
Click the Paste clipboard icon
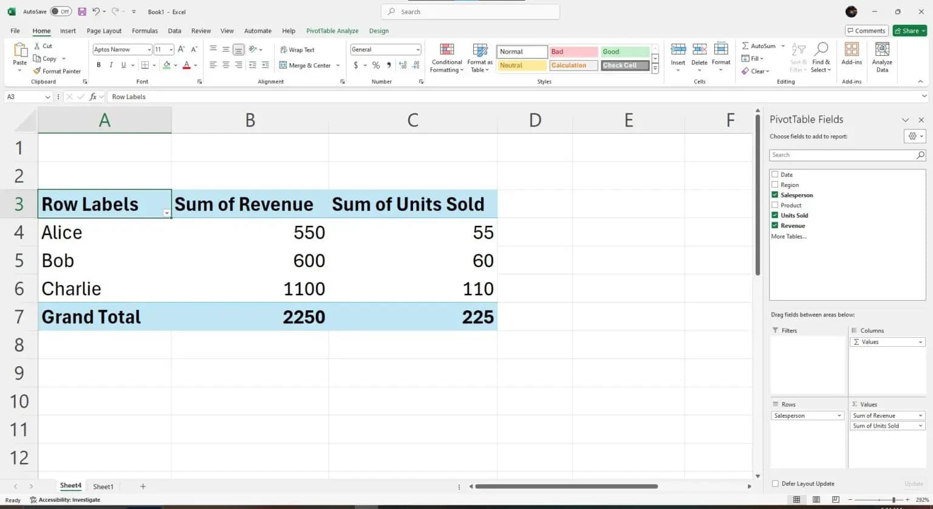click(20, 50)
